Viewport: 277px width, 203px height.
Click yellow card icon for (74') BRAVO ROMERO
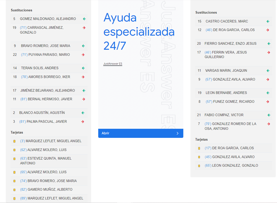pos(14,181)
